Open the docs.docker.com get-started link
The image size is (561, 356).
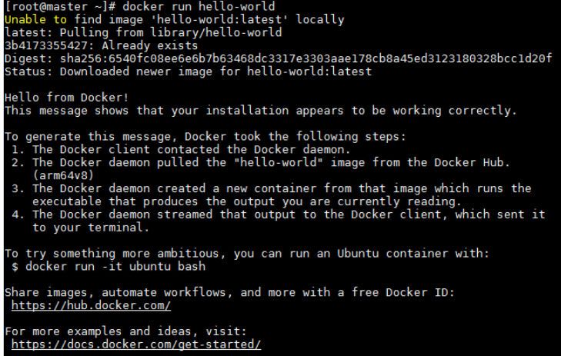[136, 344]
